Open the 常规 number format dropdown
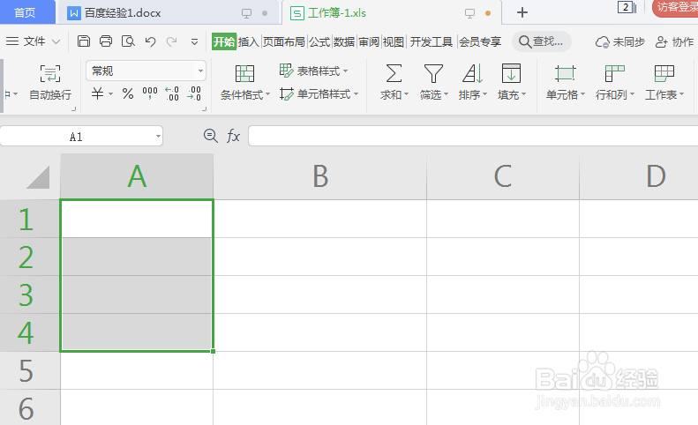 point(146,71)
